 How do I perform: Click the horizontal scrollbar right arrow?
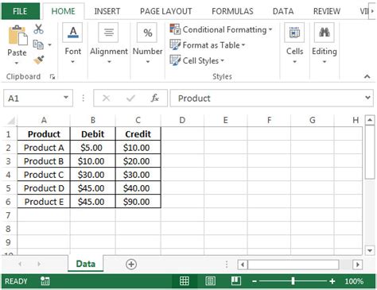(358, 265)
